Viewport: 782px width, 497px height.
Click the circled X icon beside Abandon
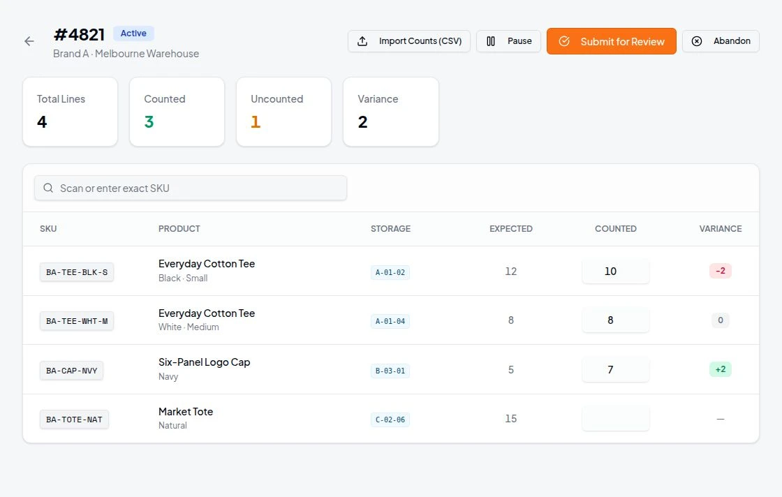[697, 41]
